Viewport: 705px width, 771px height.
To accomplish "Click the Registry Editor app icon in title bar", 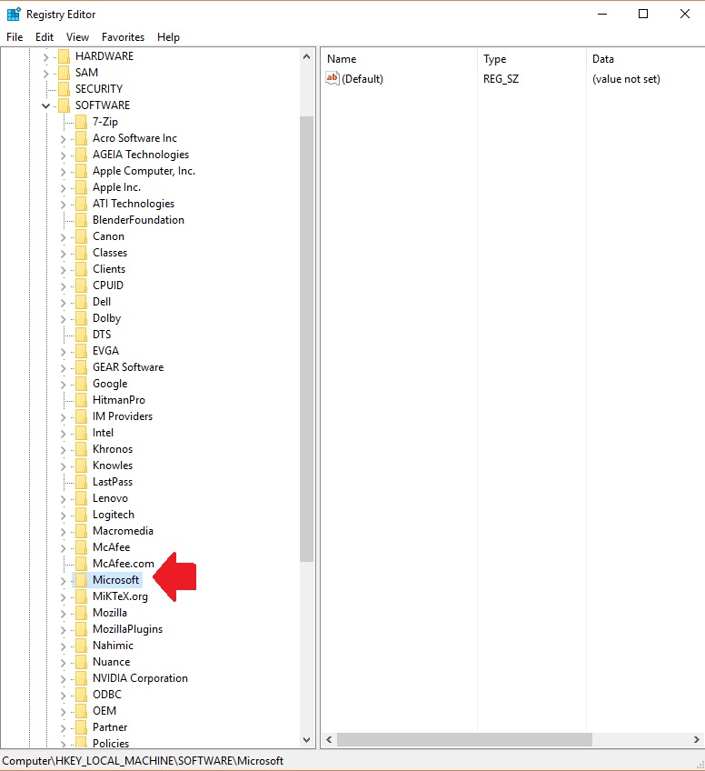I will (x=14, y=15).
